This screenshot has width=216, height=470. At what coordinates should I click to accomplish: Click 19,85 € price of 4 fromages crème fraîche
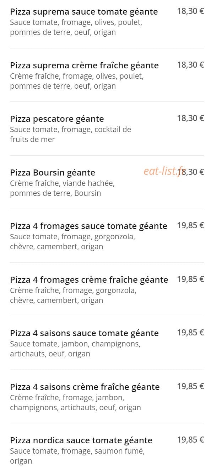(x=190, y=279)
